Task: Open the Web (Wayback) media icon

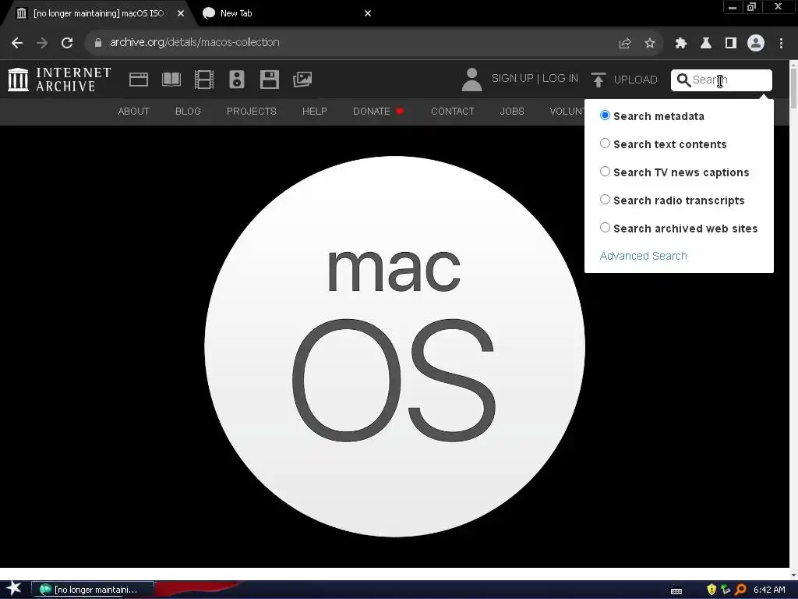Action: point(139,80)
